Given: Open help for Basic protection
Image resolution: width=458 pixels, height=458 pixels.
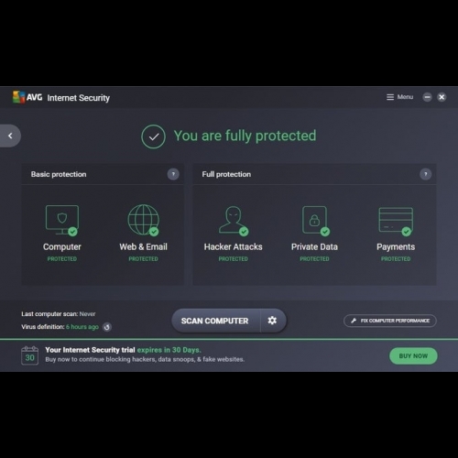Looking at the screenshot, I should (173, 174).
